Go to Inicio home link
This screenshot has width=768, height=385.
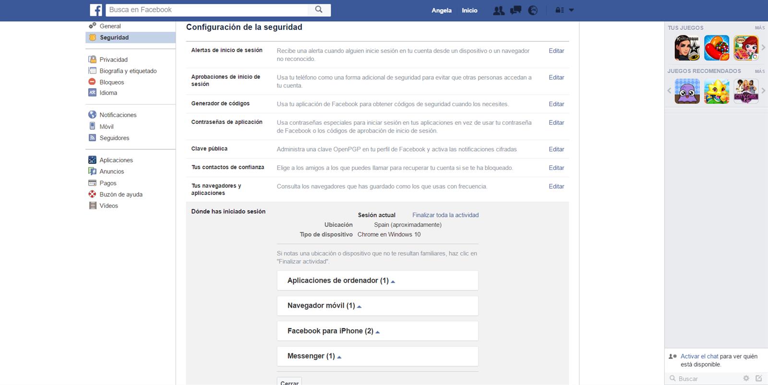469,11
